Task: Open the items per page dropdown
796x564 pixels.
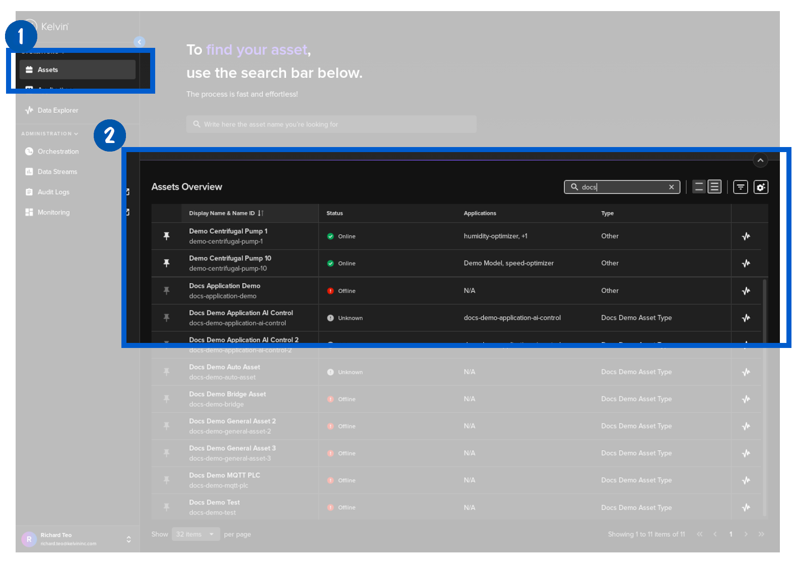Action: 195,534
